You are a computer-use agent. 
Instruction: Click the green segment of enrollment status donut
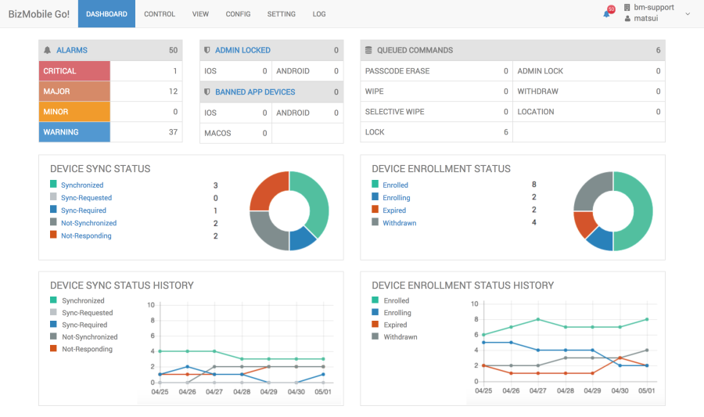(643, 211)
